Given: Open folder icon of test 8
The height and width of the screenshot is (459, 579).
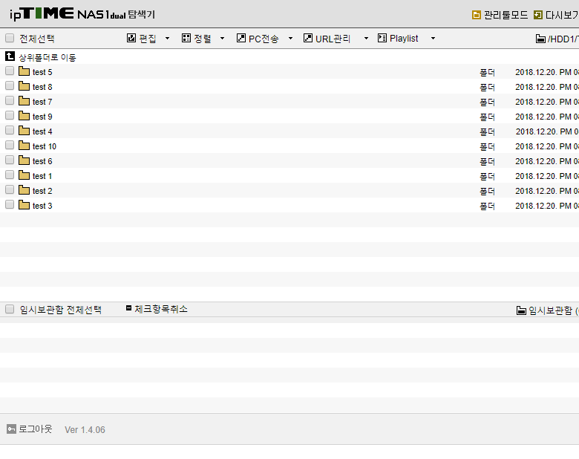Looking at the screenshot, I should [x=24, y=85].
